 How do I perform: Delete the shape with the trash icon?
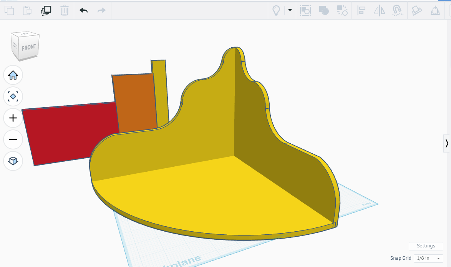pos(64,10)
